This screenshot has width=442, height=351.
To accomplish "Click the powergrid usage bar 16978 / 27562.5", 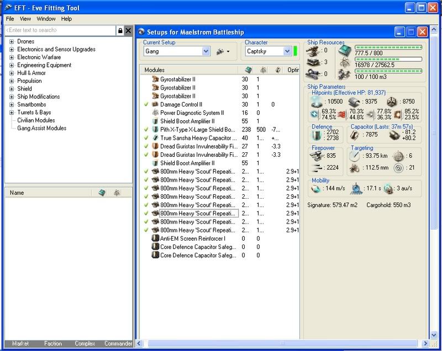I will point(388,59).
